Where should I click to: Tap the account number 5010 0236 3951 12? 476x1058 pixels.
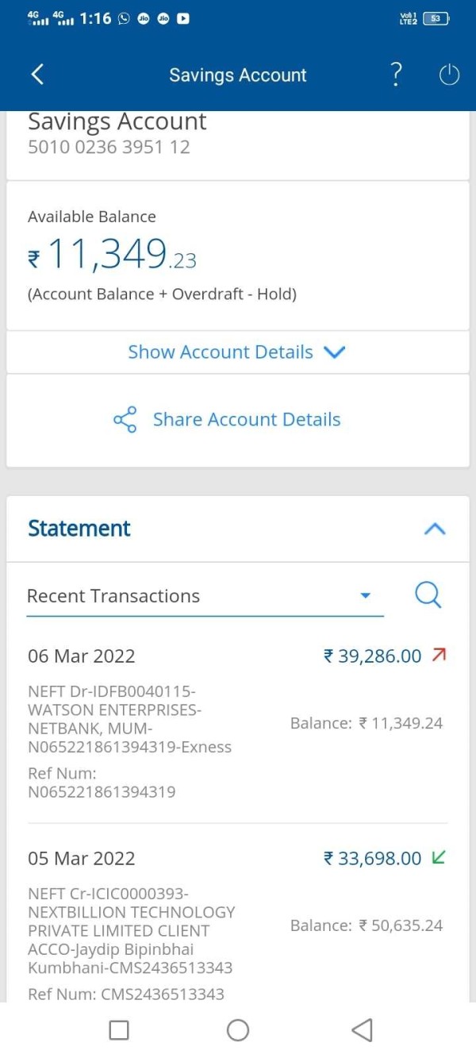[109, 147]
